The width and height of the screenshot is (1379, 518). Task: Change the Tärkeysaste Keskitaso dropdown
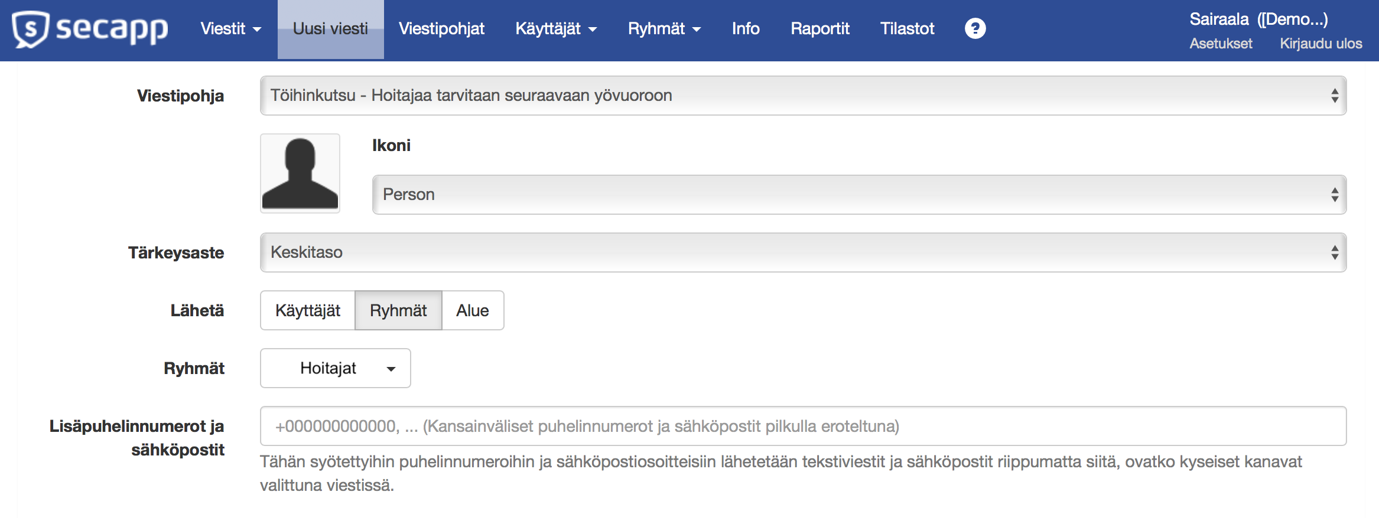803,253
